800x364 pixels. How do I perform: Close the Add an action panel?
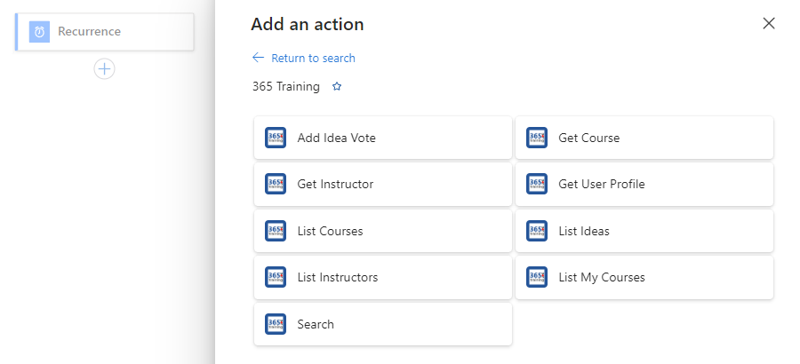pyautogui.click(x=768, y=23)
